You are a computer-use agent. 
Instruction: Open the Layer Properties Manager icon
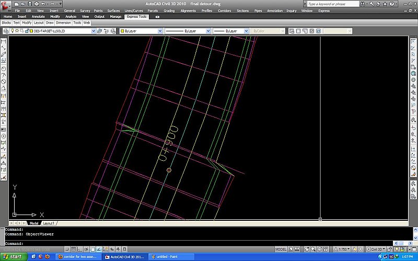click(x=6, y=31)
